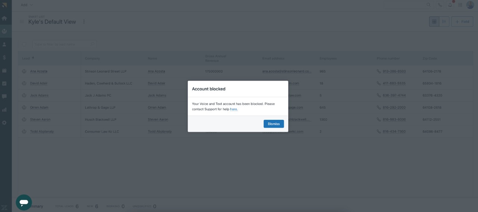
Task: Switch to list view layout
Action: pos(444,22)
